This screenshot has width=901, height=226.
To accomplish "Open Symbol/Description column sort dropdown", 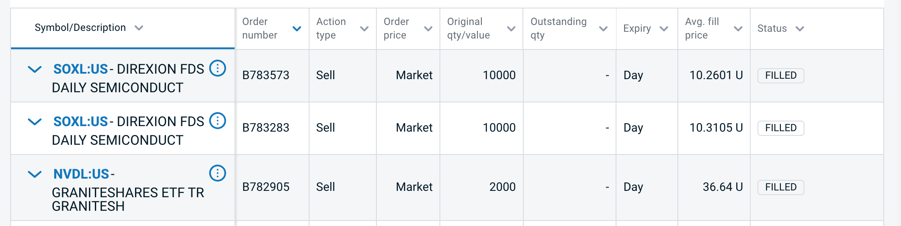I will (x=139, y=28).
